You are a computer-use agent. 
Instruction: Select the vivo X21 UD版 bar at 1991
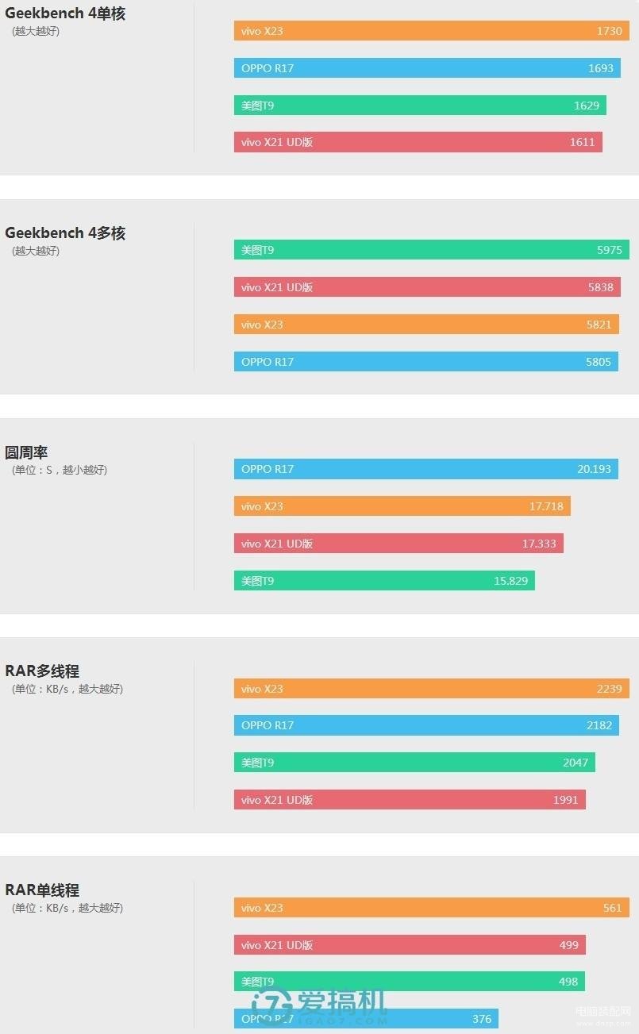click(410, 800)
